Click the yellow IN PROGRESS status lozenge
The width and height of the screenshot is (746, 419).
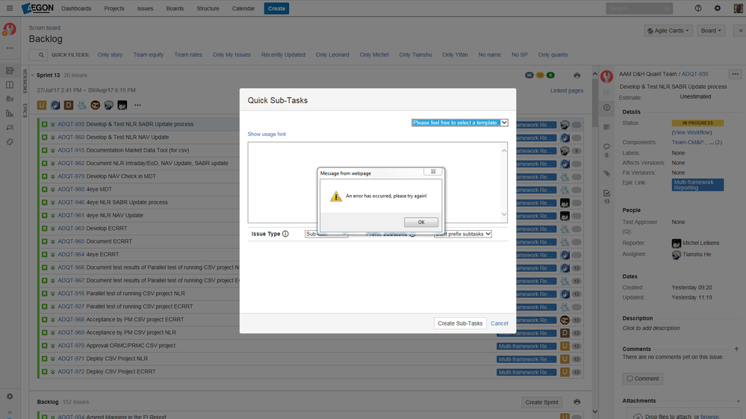(697, 123)
